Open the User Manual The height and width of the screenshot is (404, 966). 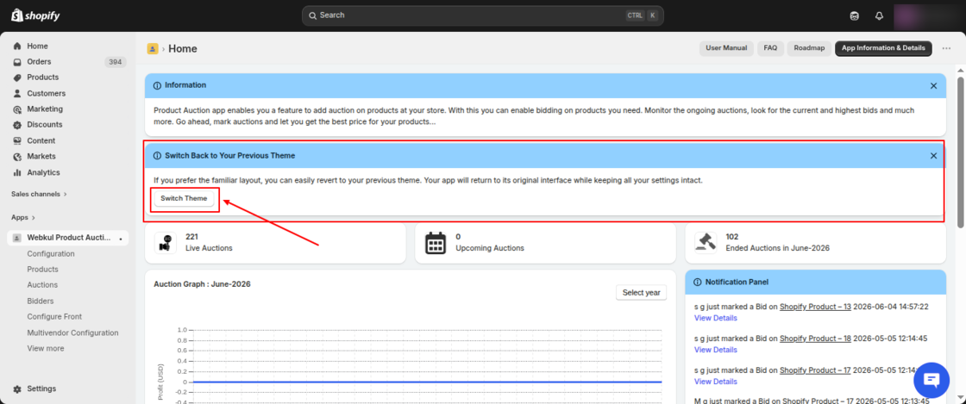[x=726, y=48]
